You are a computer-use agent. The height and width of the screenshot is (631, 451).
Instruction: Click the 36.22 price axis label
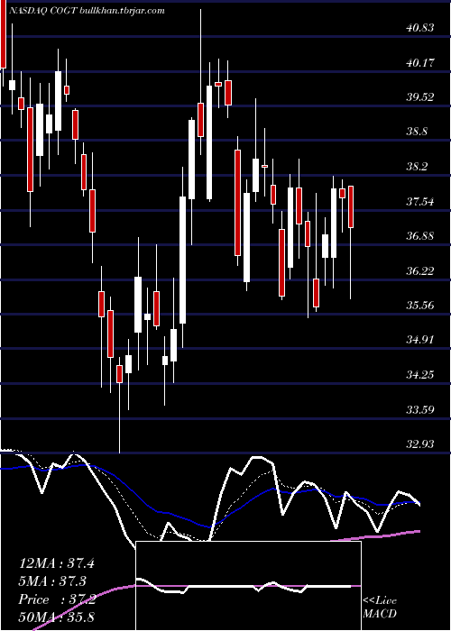pyautogui.click(x=420, y=270)
